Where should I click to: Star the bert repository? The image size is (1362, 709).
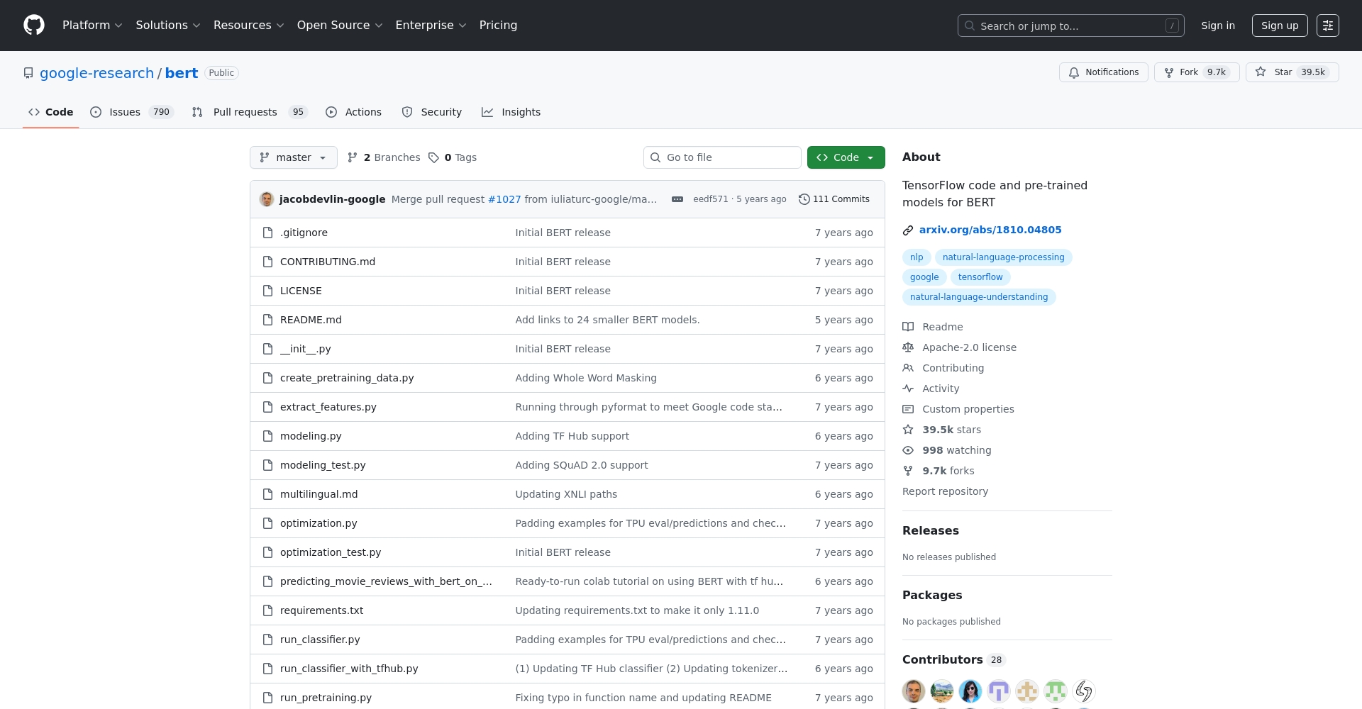click(x=1292, y=72)
